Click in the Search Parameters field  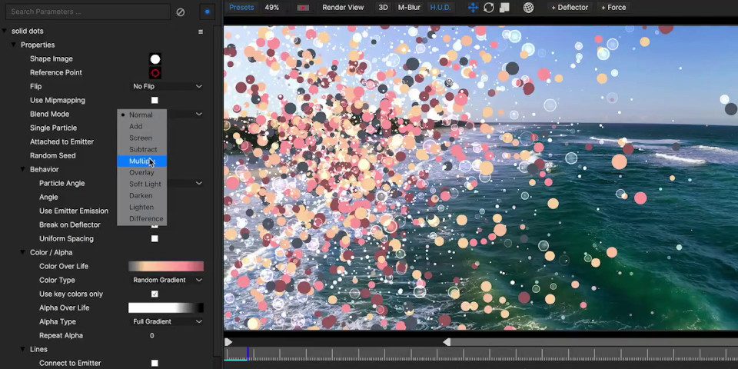[x=88, y=12]
